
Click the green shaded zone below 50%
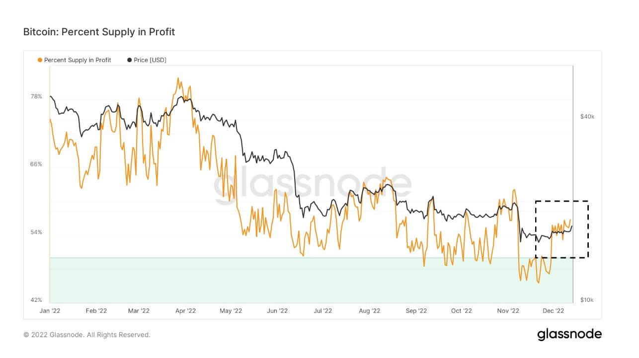[x=311, y=280]
